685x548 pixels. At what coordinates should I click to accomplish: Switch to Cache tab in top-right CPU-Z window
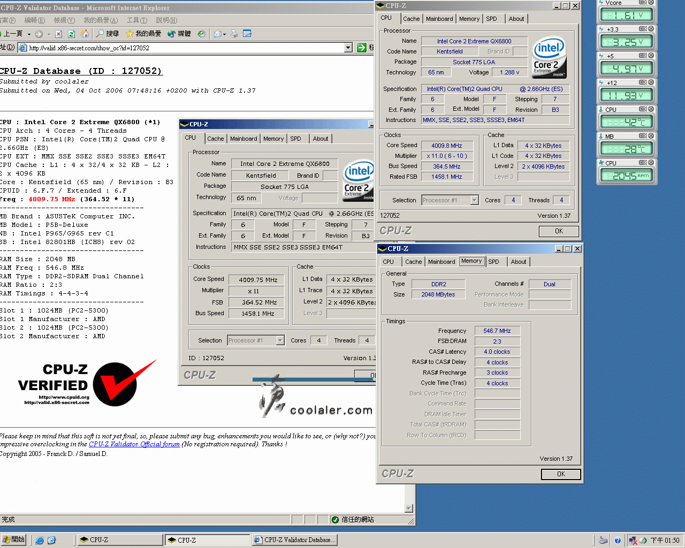411,19
